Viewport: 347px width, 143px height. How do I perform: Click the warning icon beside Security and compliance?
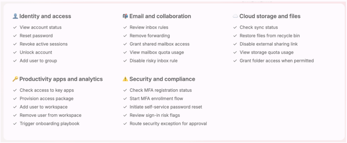(125, 79)
